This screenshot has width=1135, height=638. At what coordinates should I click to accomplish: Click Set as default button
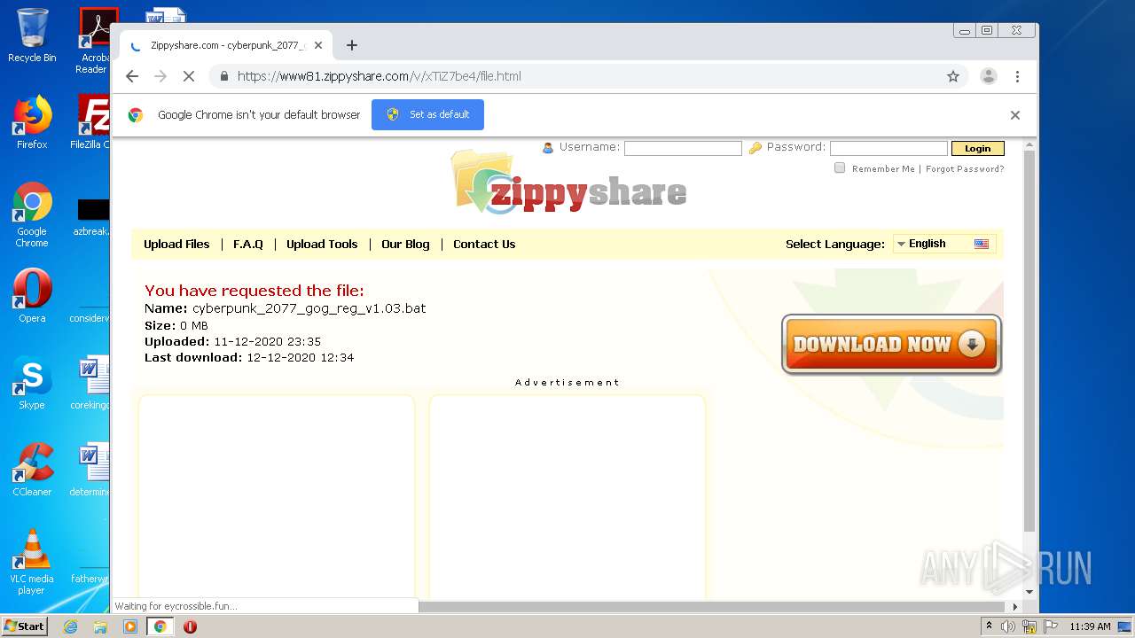(427, 114)
